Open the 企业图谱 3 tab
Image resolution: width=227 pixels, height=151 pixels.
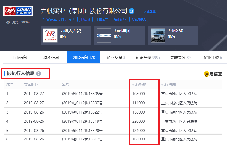[x=116, y=58]
